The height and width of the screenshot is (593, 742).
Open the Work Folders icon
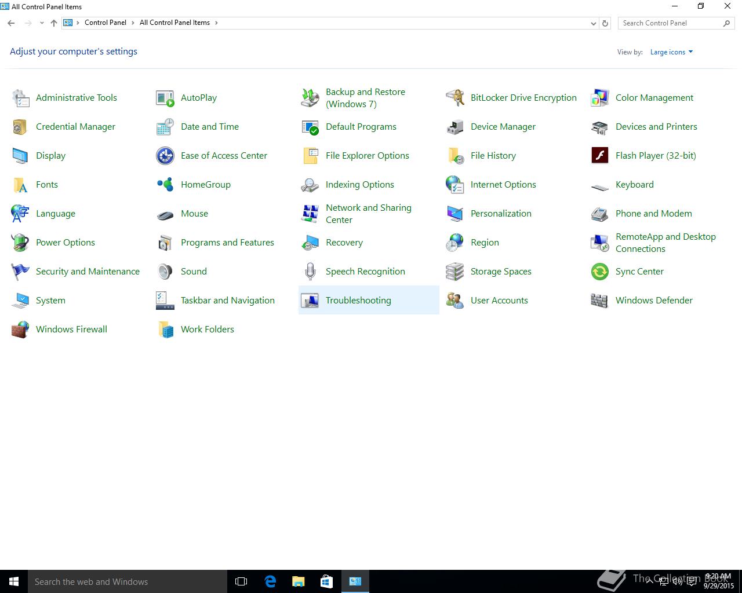click(x=165, y=330)
